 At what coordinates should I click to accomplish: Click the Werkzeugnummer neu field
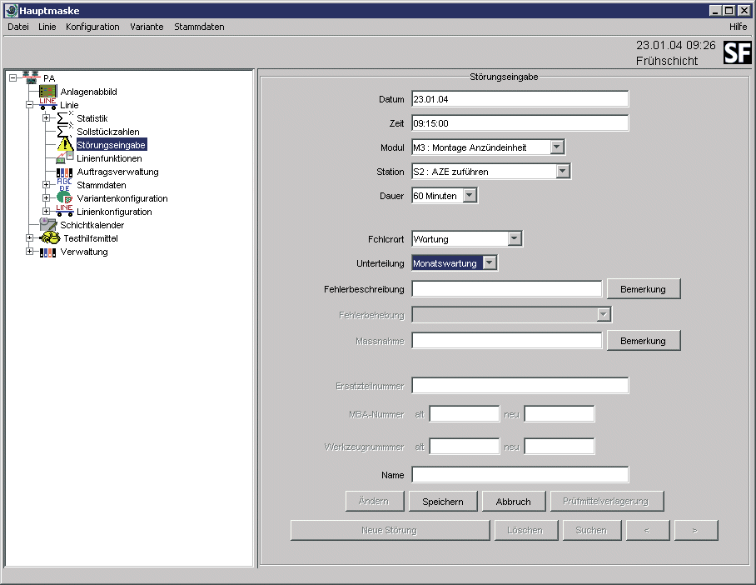(560, 446)
